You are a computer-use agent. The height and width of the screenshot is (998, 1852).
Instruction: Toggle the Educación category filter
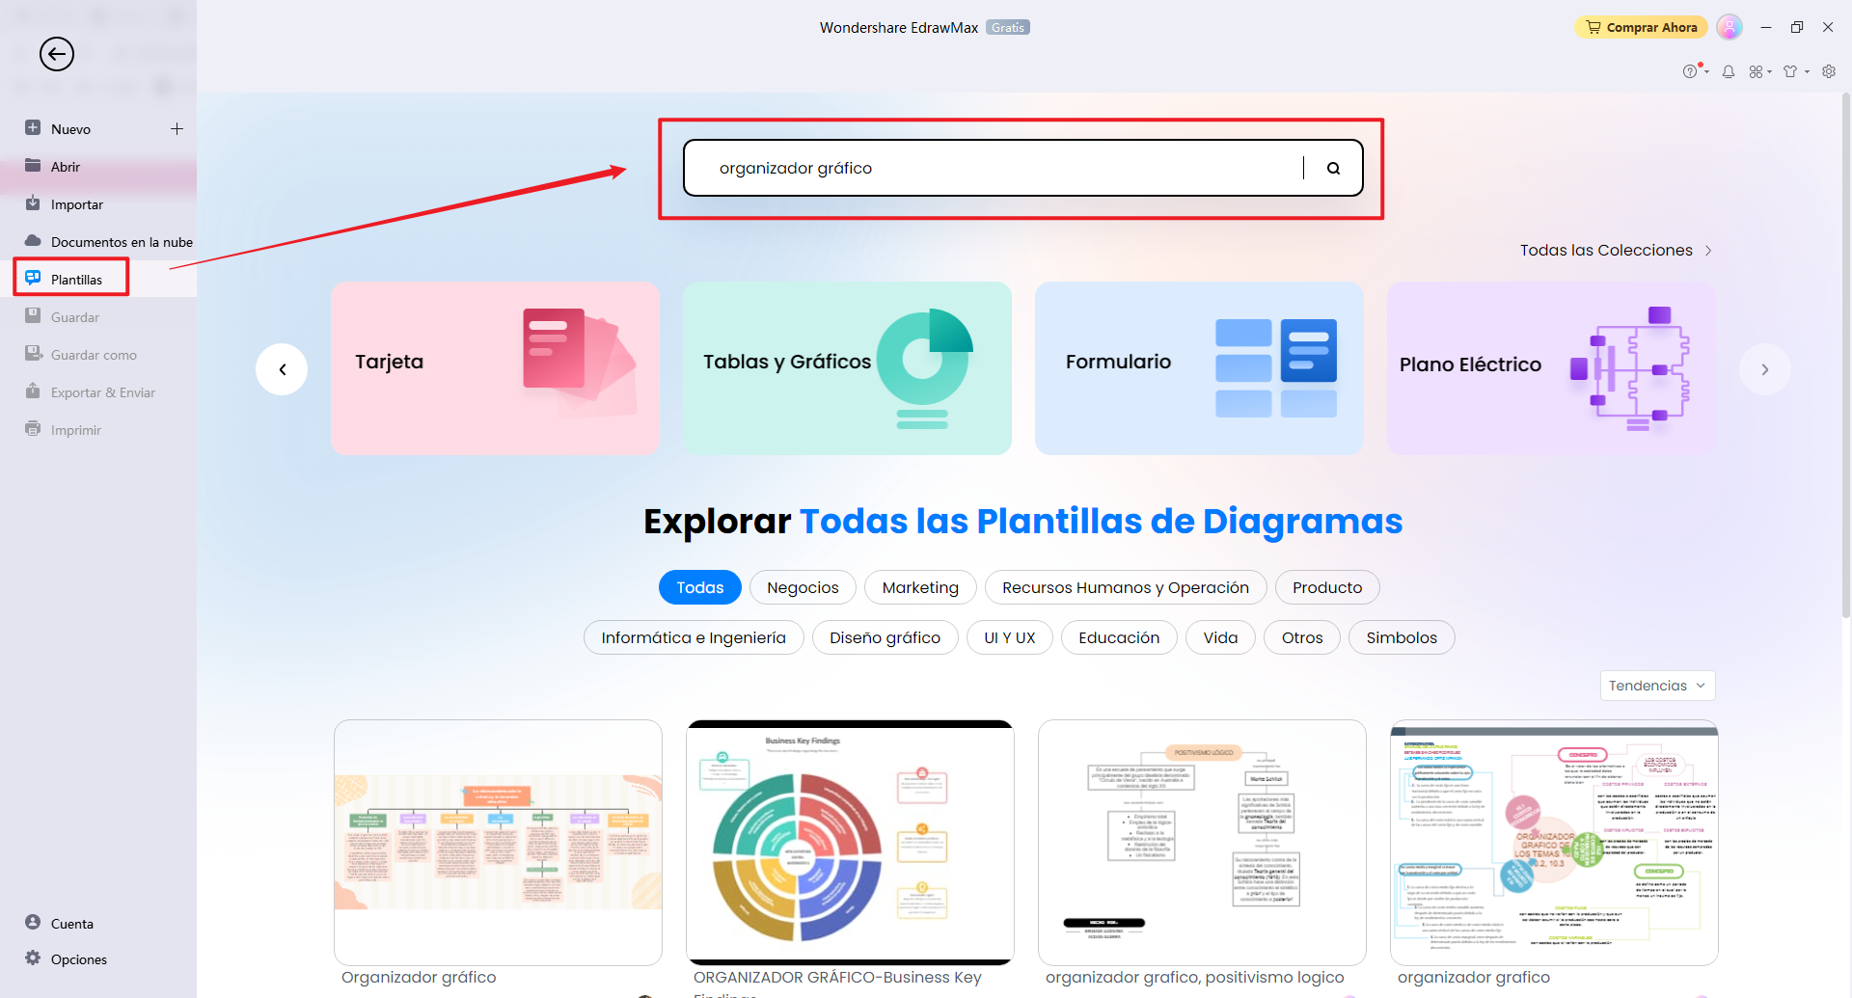point(1119,637)
